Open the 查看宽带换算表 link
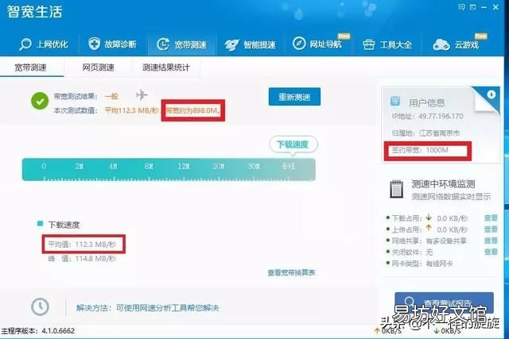 291,273
